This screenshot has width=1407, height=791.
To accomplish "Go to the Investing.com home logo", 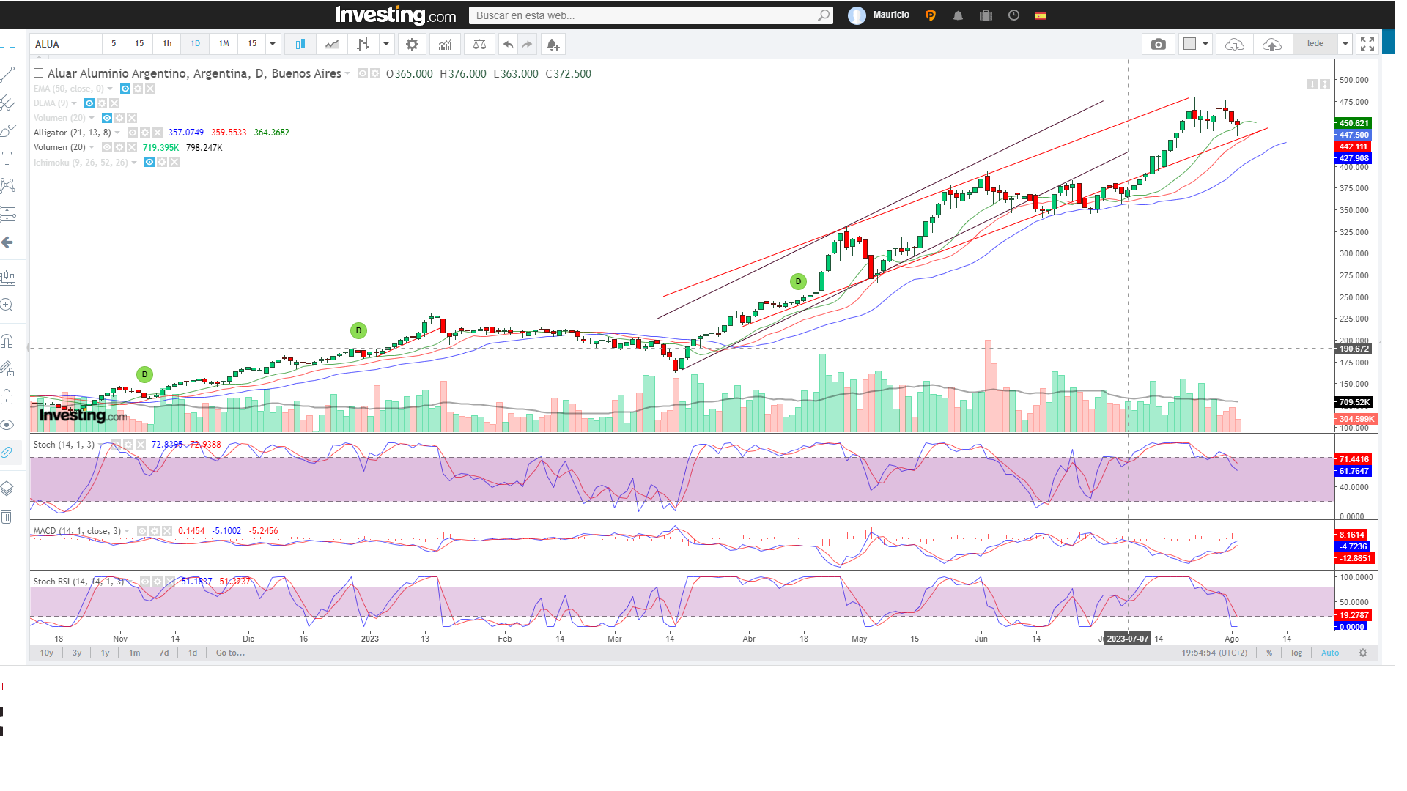I will (396, 15).
